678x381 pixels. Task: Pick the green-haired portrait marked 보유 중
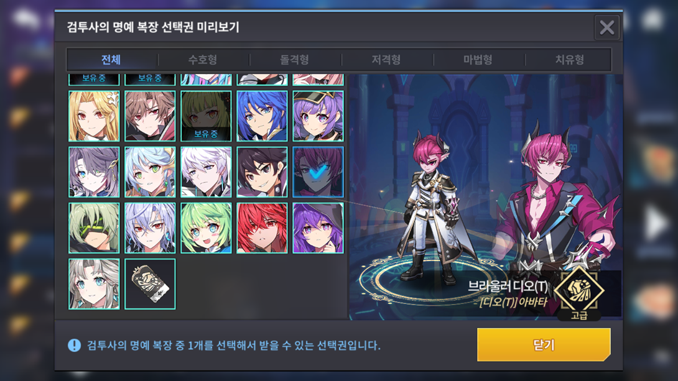(x=206, y=116)
